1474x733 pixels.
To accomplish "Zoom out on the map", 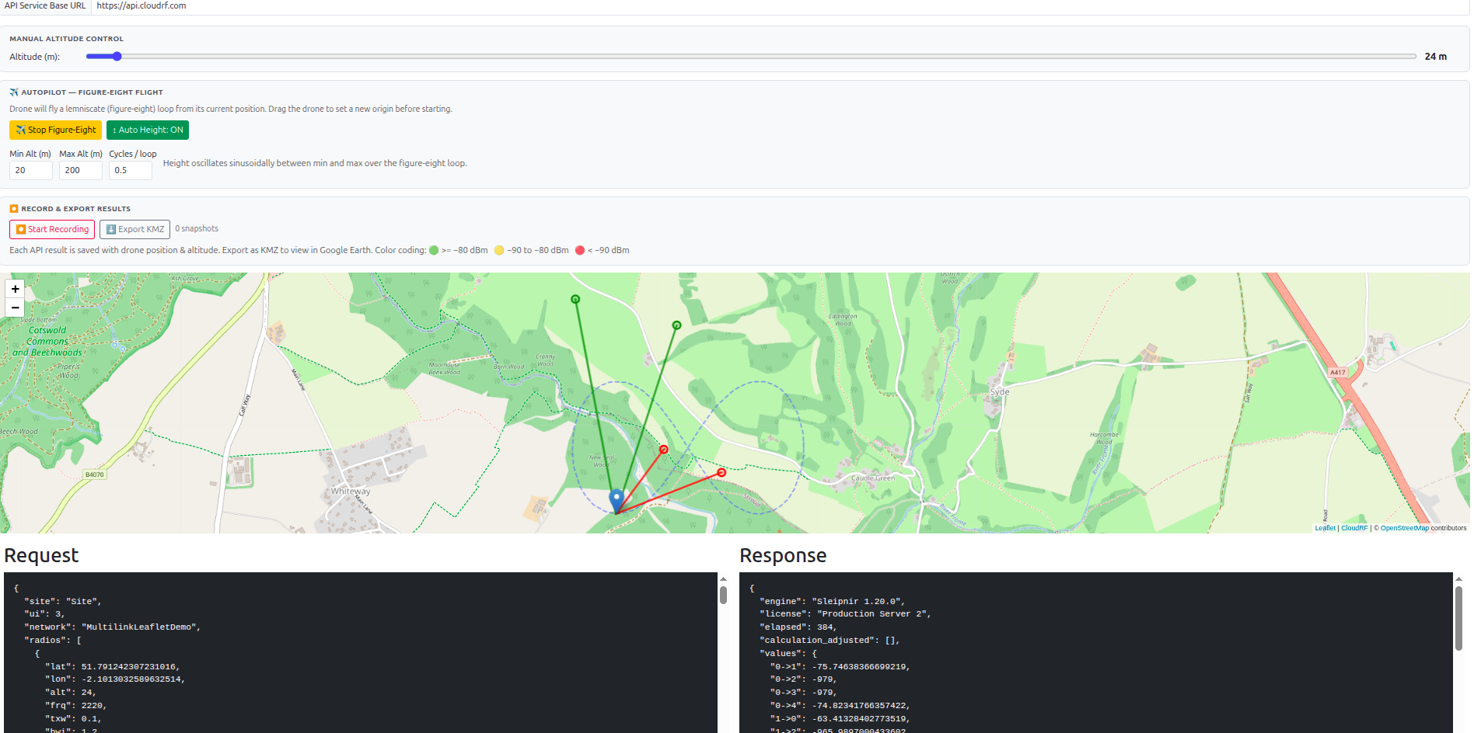I will point(15,308).
